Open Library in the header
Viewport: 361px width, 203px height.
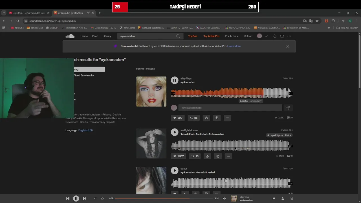(107, 36)
